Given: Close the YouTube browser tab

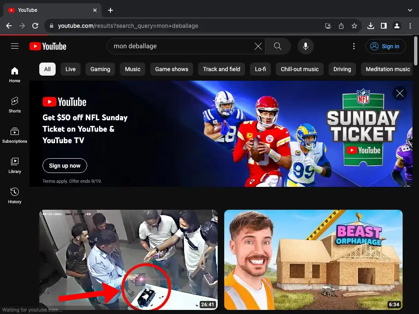Looking at the screenshot, I should 95,10.
